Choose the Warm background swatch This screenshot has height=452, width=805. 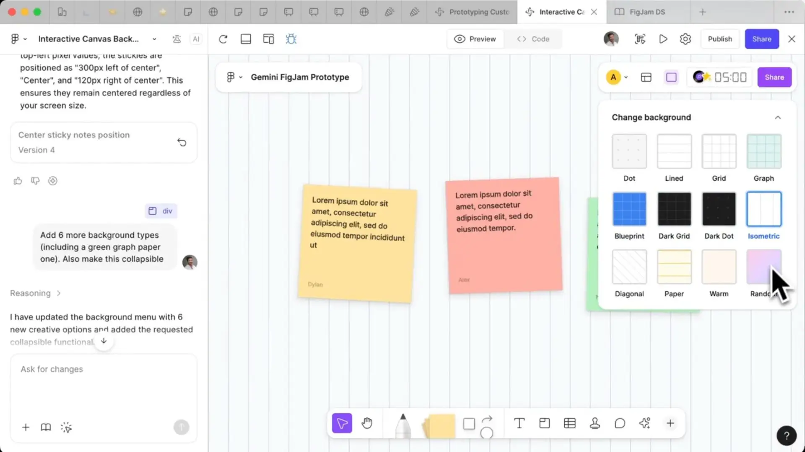pos(719,267)
